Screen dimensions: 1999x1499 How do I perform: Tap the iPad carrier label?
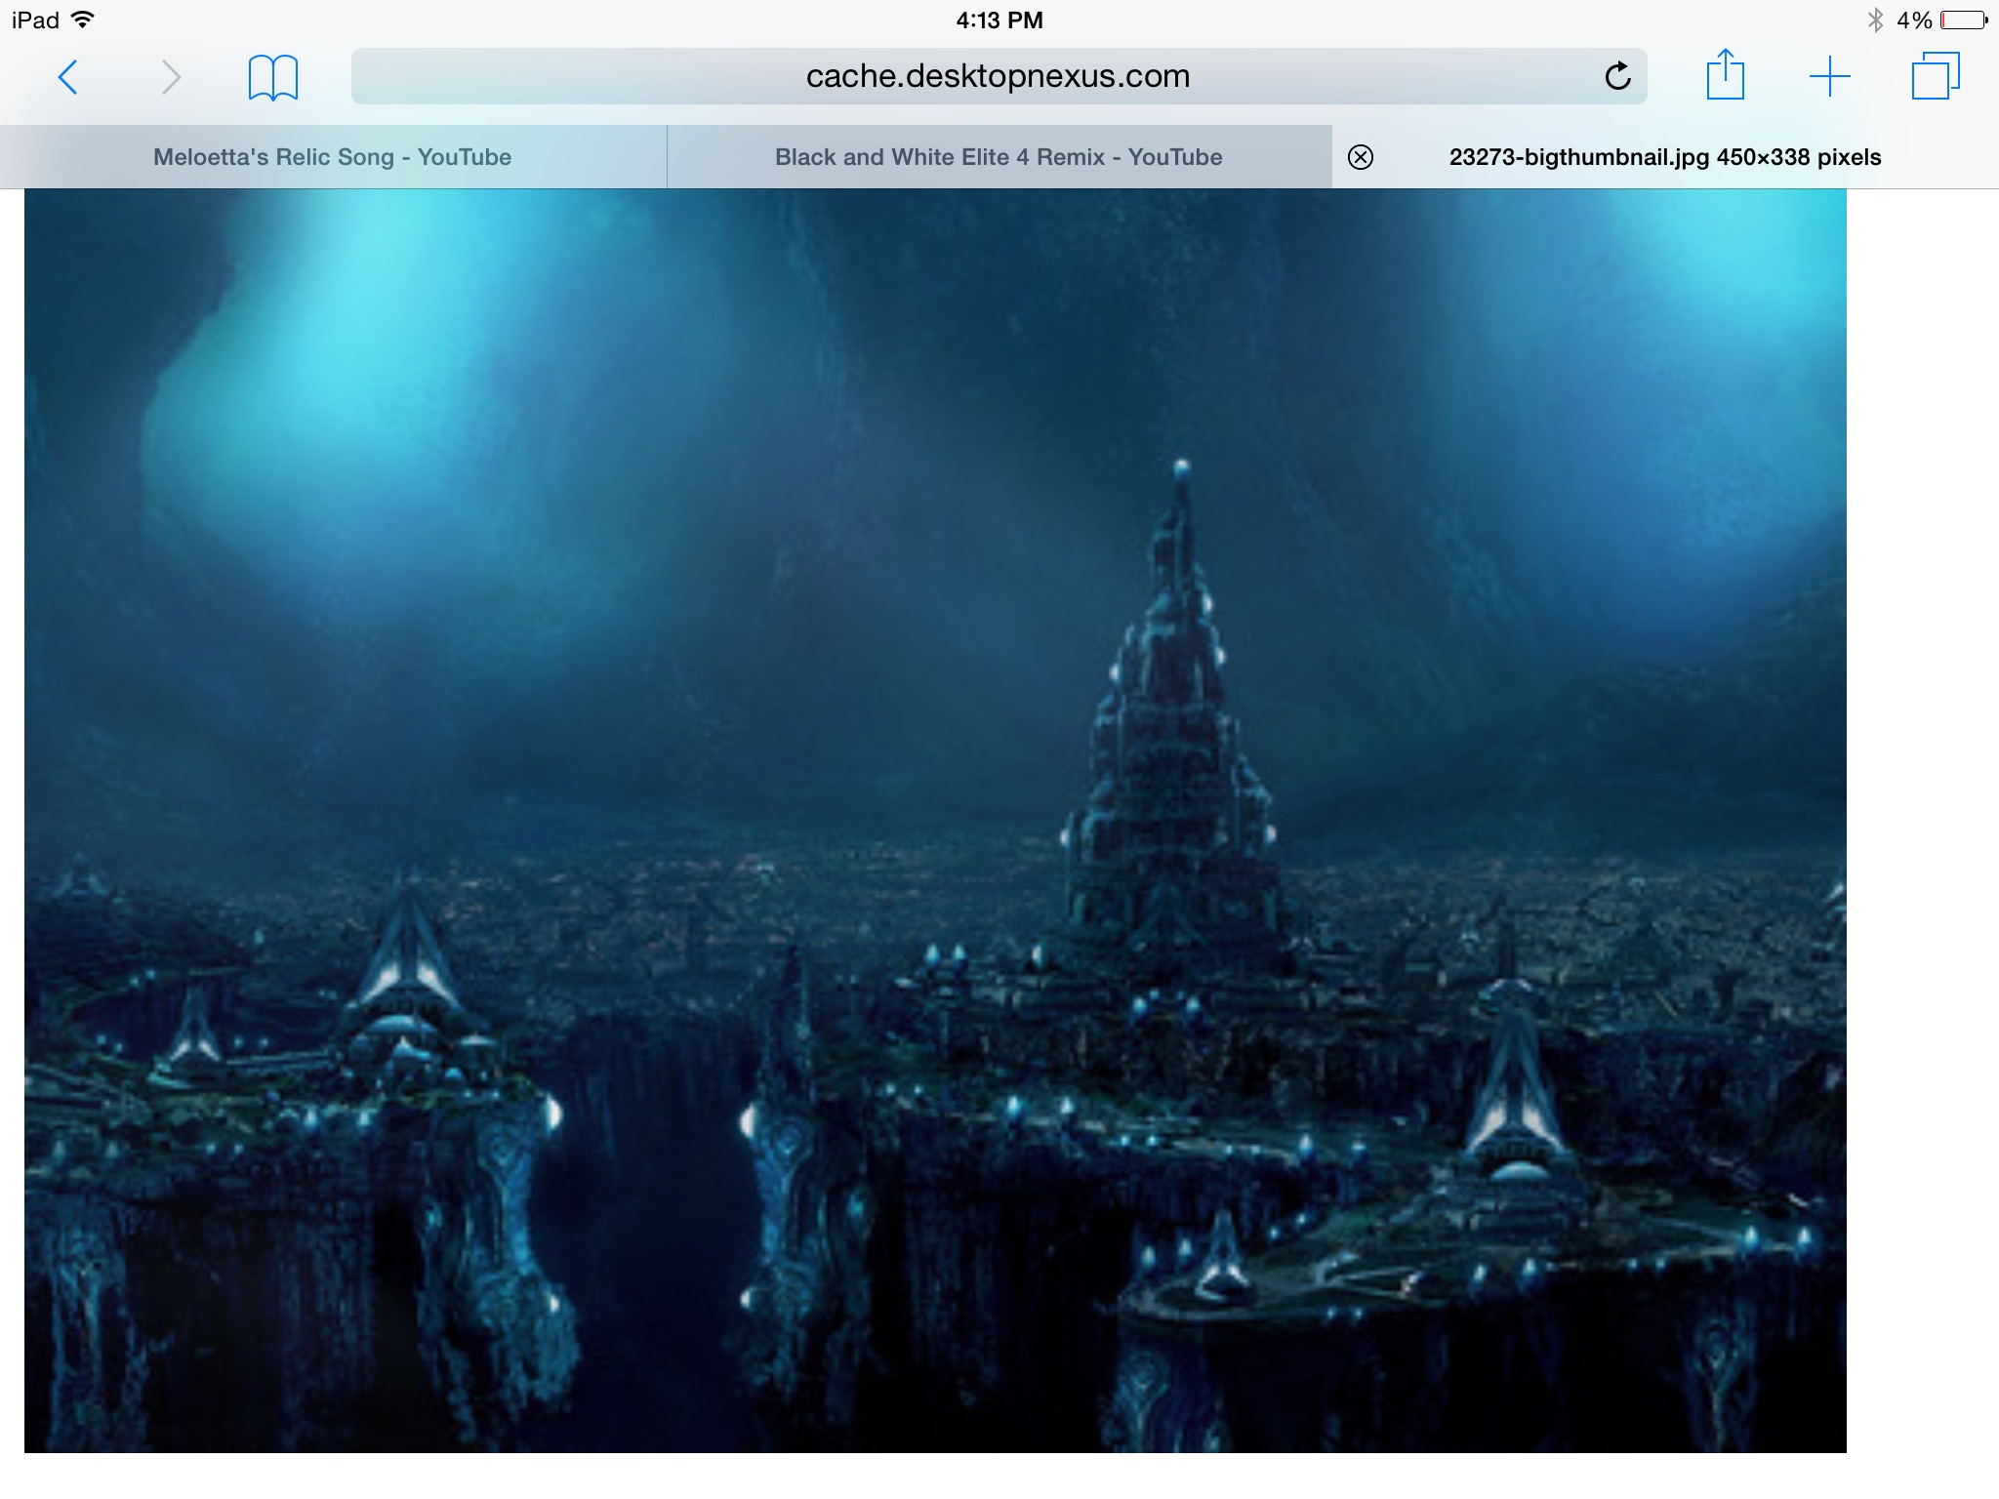[36, 20]
